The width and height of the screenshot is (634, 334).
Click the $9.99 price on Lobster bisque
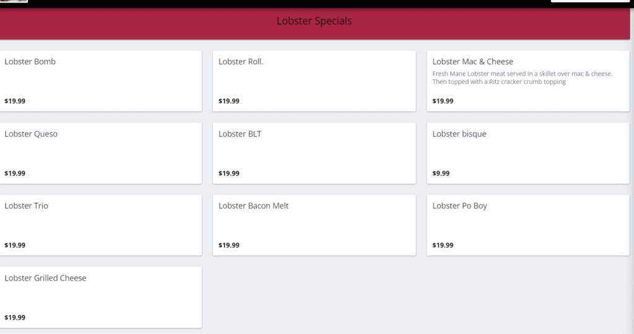click(441, 173)
